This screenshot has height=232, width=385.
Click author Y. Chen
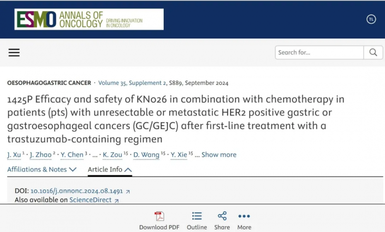pyautogui.click(x=72, y=155)
